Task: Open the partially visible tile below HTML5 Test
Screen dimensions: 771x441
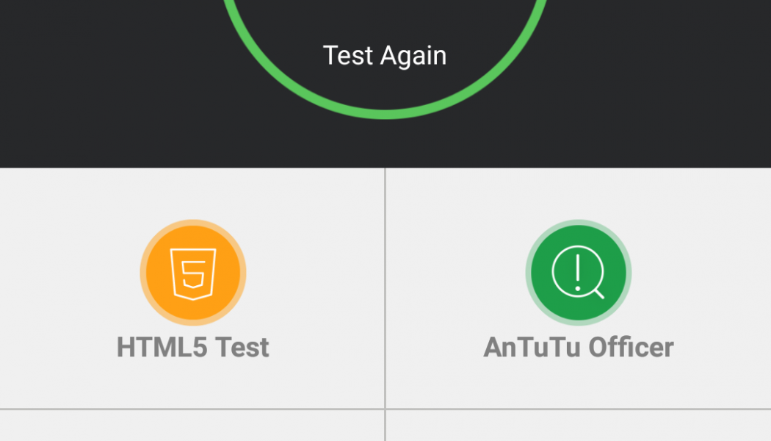Action: coord(192,426)
